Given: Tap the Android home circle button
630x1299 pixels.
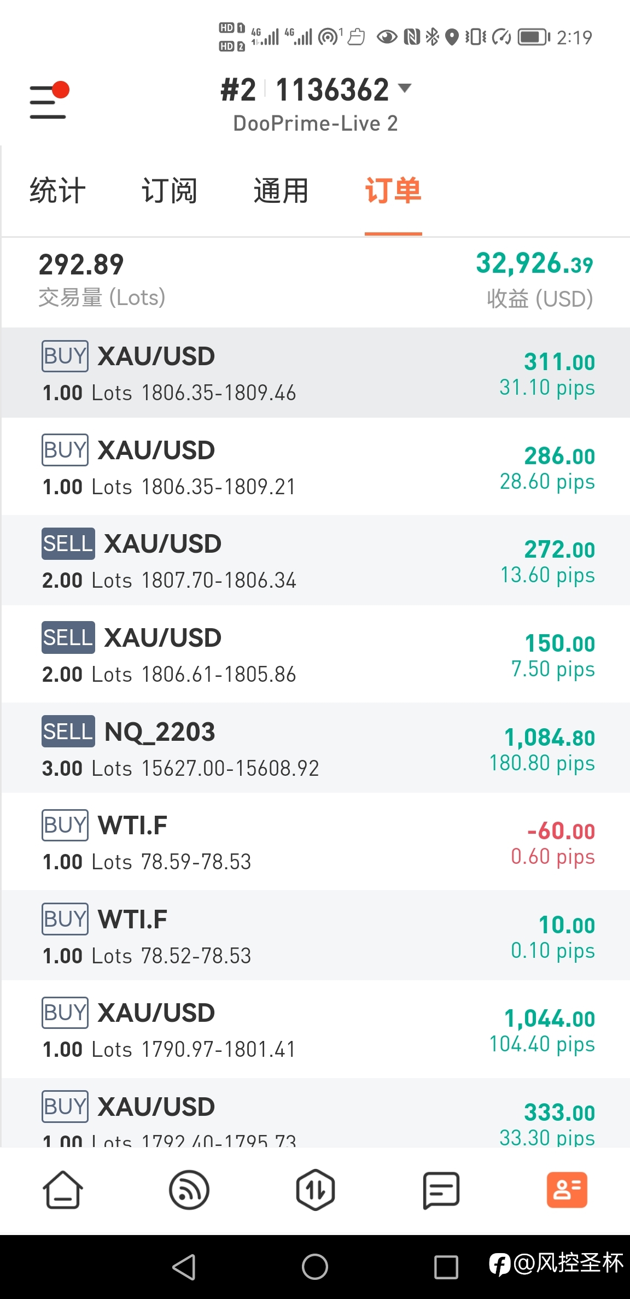Looking at the screenshot, I should coord(315,1267).
